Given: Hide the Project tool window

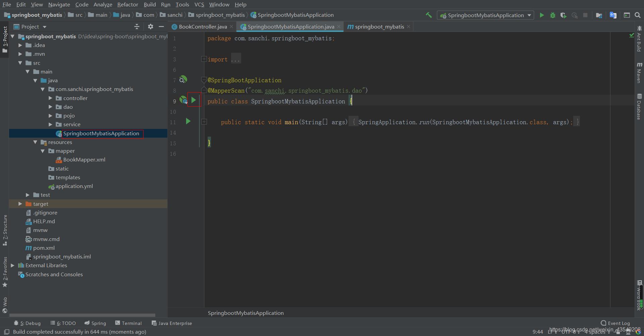Looking at the screenshot, I should 161,27.
